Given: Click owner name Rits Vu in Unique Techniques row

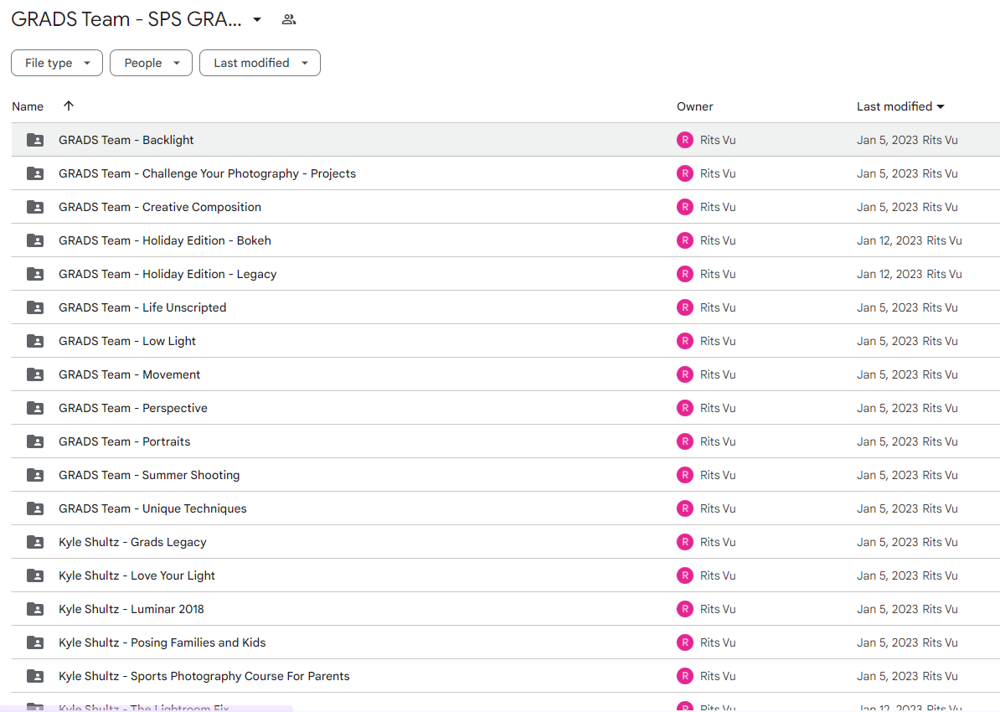Looking at the screenshot, I should click(718, 508).
